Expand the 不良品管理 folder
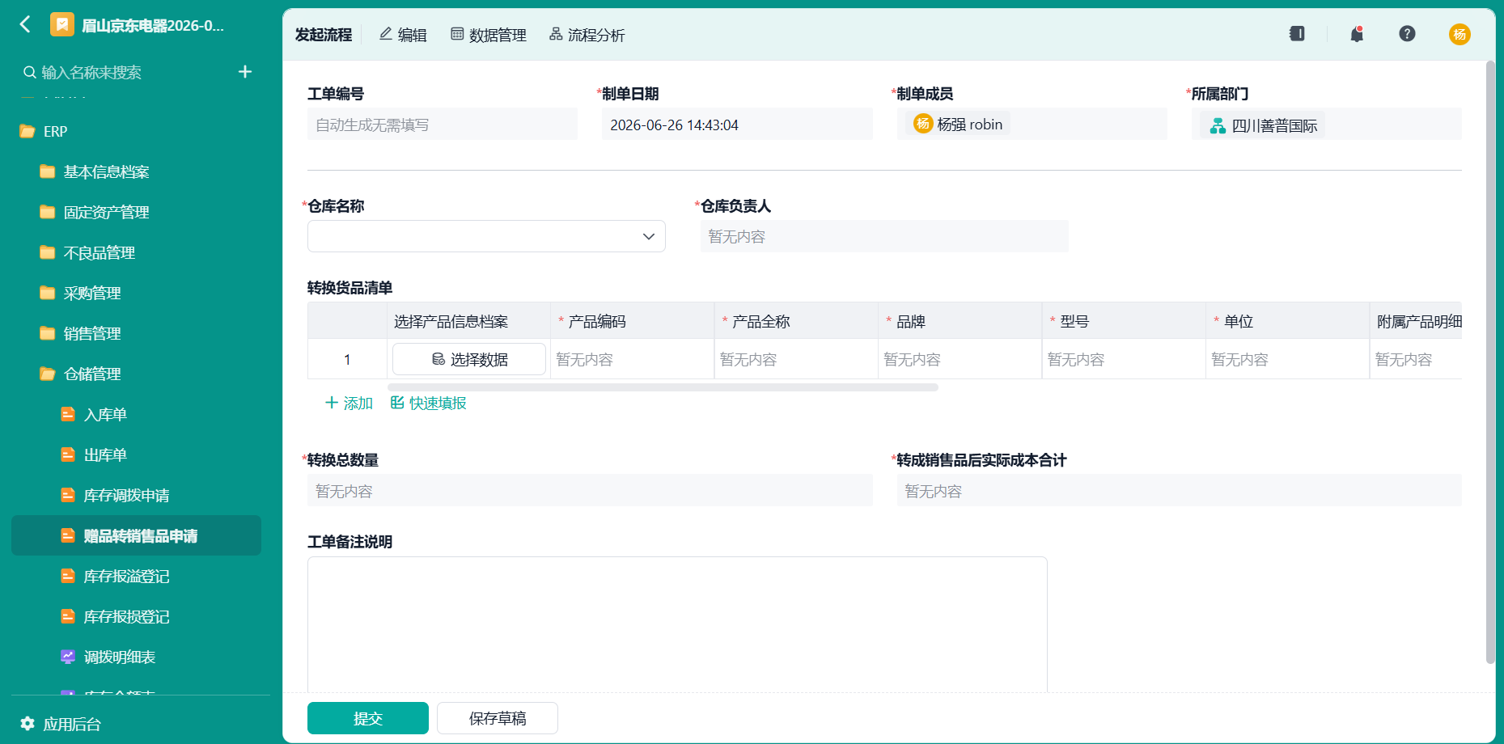The image size is (1504, 744). (x=136, y=252)
